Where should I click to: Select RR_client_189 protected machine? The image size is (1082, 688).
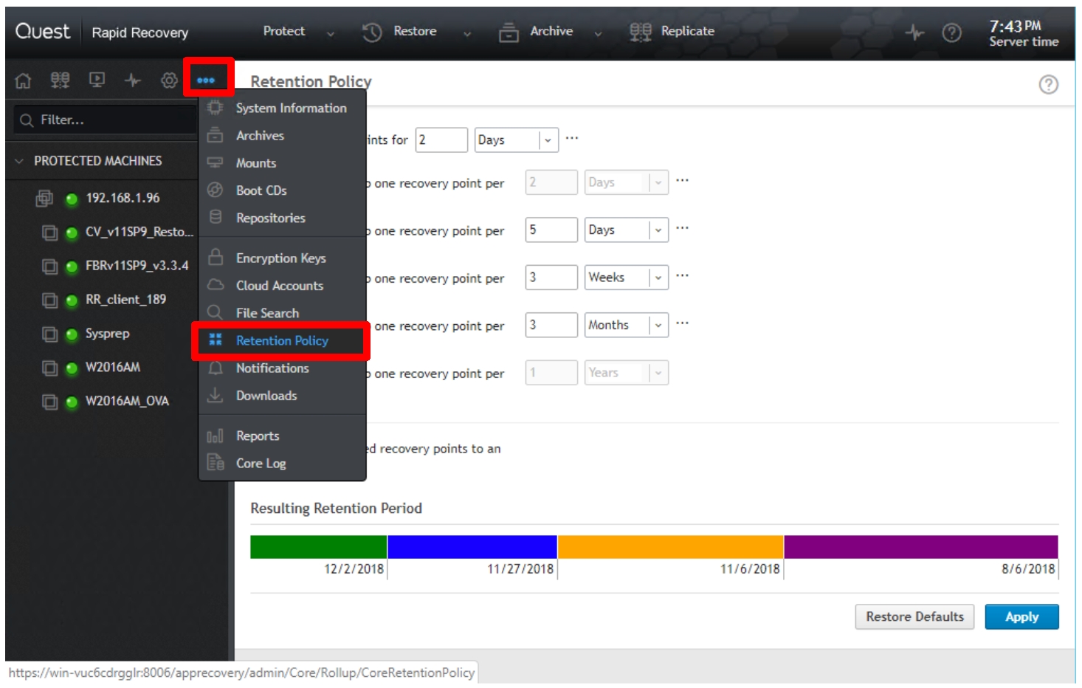click(x=125, y=300)
